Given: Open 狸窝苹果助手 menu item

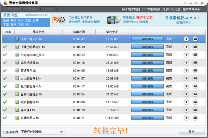Looking at the screenshot, I should pos(192,9).
